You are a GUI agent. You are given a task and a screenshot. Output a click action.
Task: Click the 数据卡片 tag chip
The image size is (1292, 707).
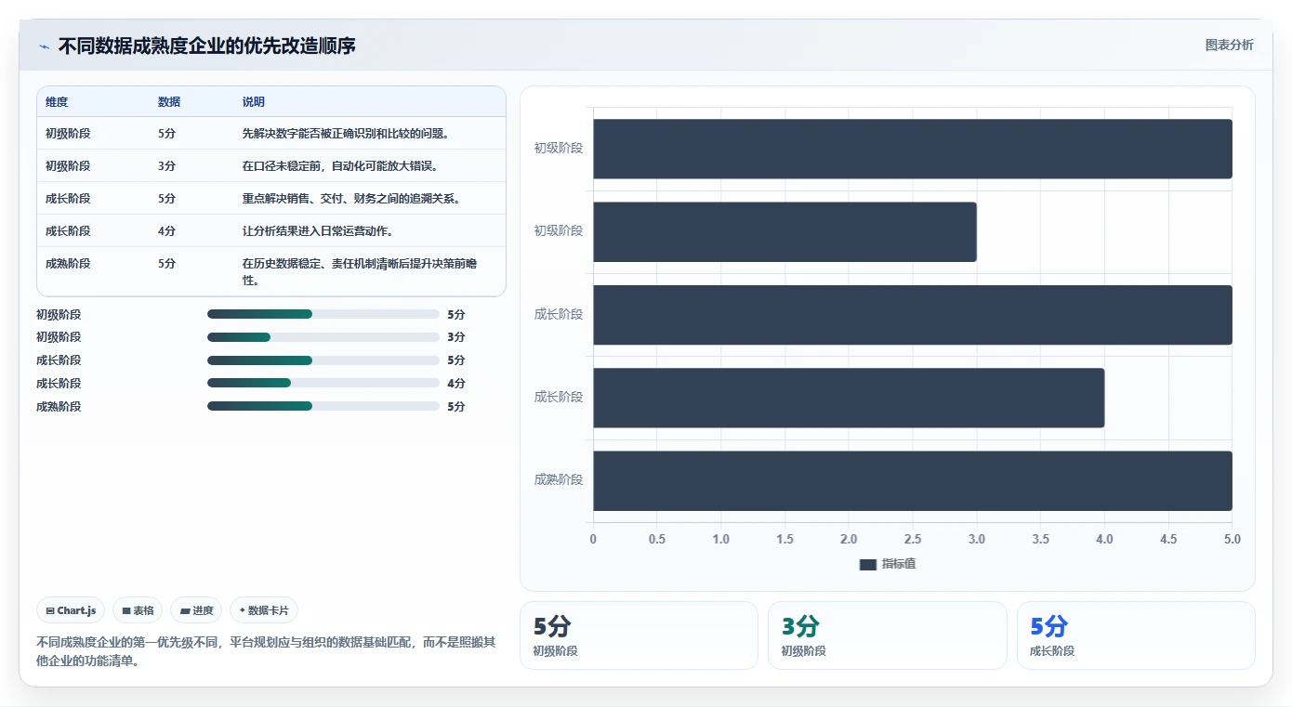point(264,610)
